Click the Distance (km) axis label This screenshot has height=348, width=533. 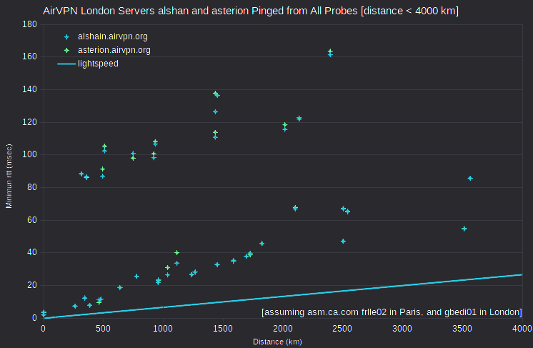click(x=277, y=342)
